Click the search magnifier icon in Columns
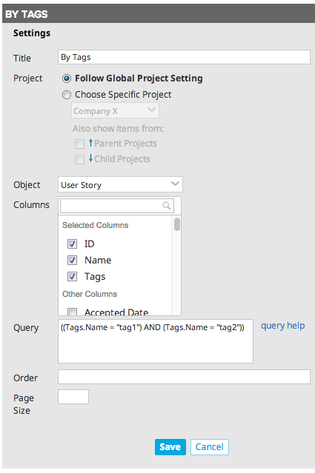This screenshot has height=473, width=315. [x=167, y=206]
